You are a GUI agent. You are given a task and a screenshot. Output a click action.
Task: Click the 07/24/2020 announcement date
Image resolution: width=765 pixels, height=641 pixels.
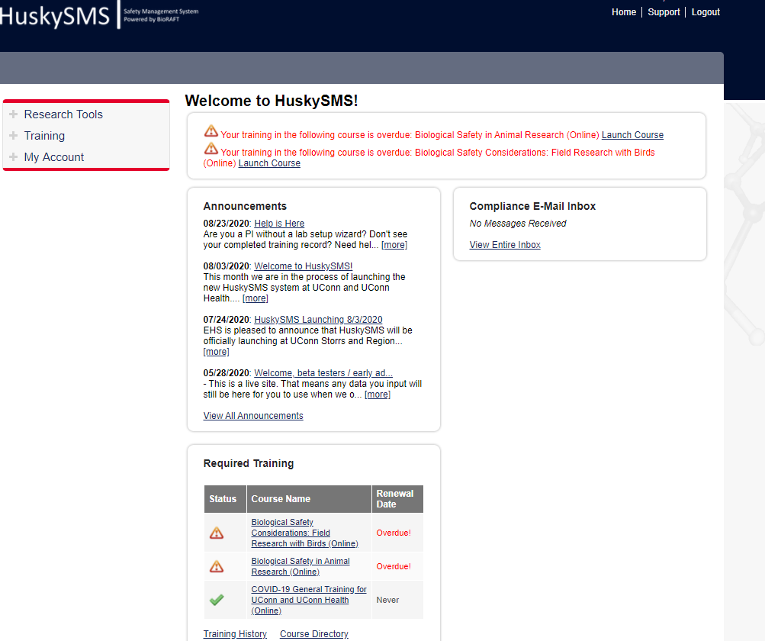click(227, 319)
